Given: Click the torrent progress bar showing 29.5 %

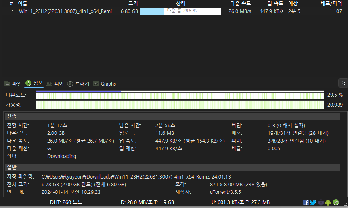Looking at the screenshot, I should (180, 11).
